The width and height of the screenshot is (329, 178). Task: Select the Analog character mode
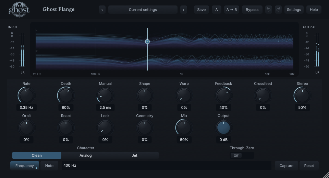click(86, 155)
